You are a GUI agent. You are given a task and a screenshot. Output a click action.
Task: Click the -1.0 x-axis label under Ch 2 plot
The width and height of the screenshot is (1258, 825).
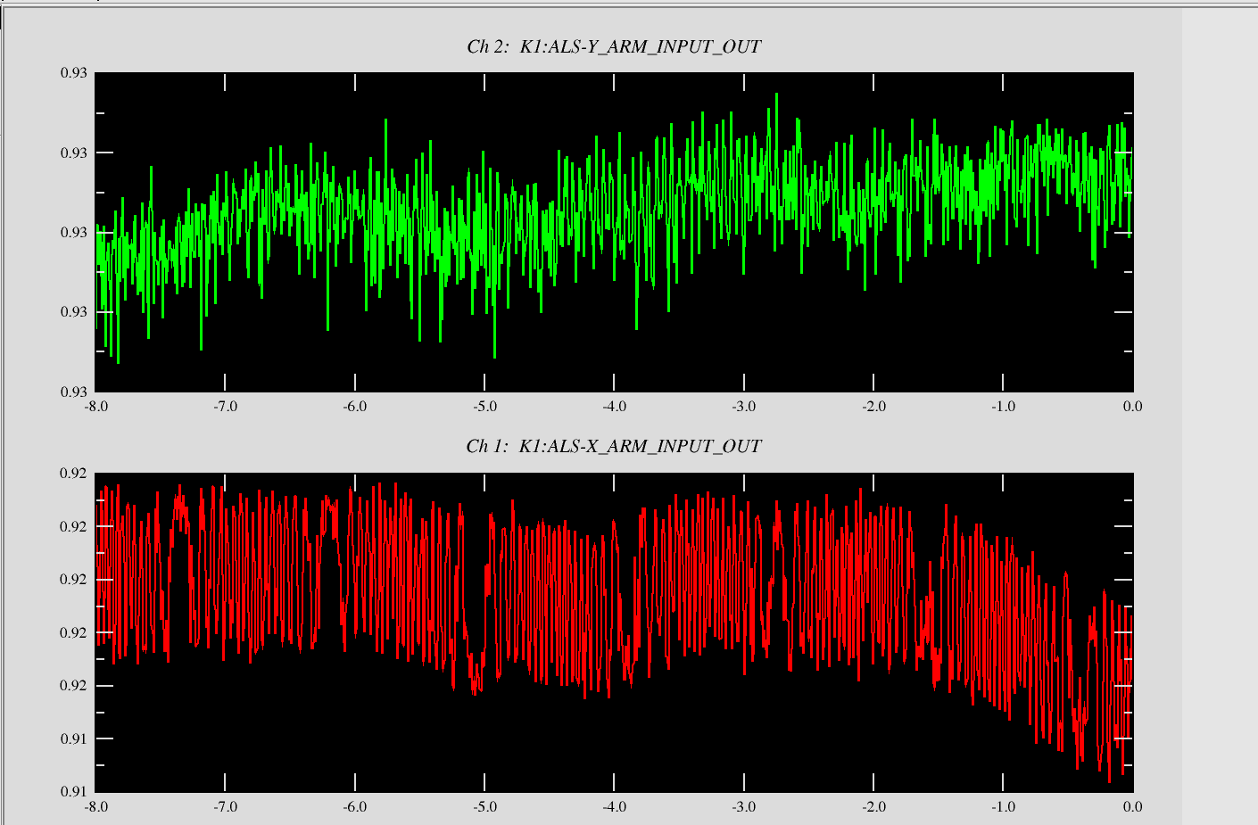click(1003, 407)
